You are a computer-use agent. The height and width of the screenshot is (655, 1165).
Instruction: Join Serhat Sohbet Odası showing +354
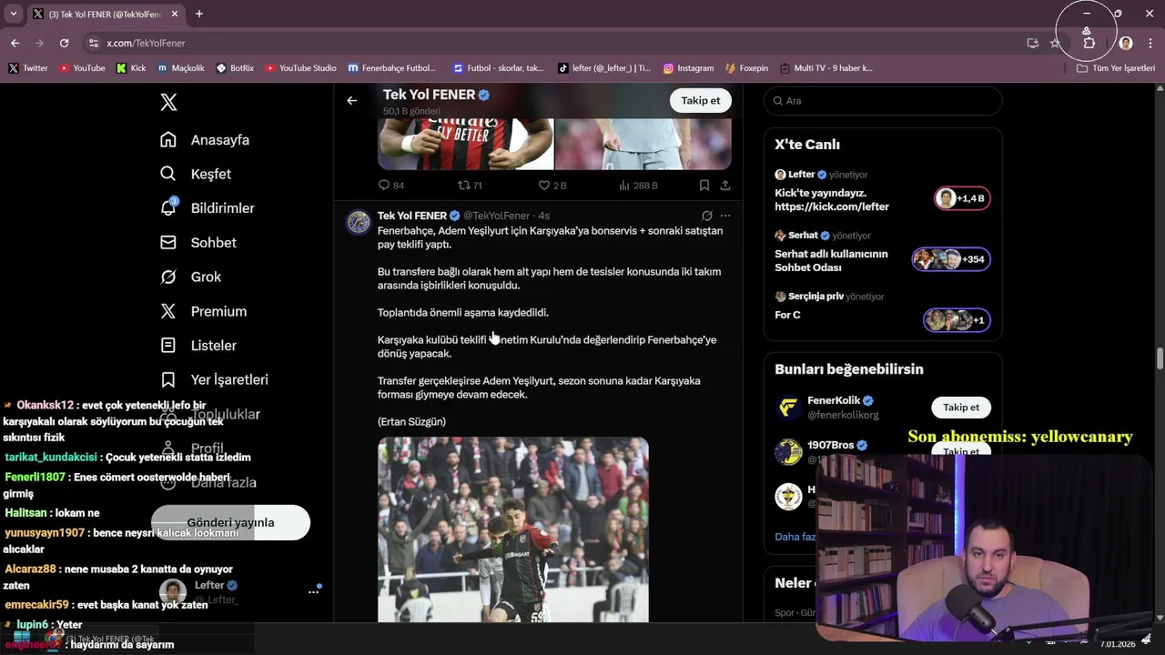pos(951,259)
